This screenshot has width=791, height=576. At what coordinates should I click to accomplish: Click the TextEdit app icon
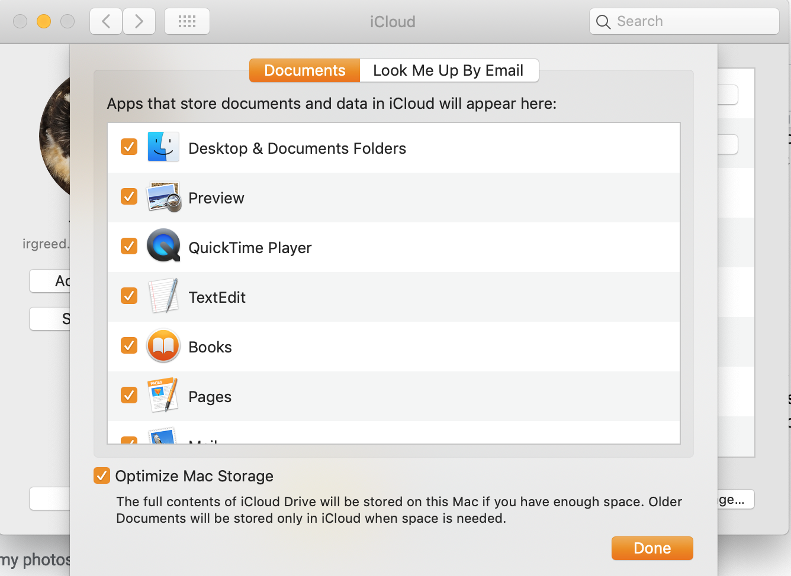pyautogui.click(x=163, y=296)
